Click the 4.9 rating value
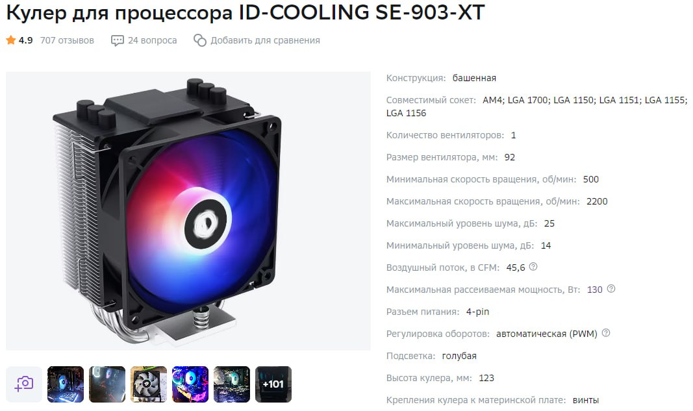 point(25,40)
